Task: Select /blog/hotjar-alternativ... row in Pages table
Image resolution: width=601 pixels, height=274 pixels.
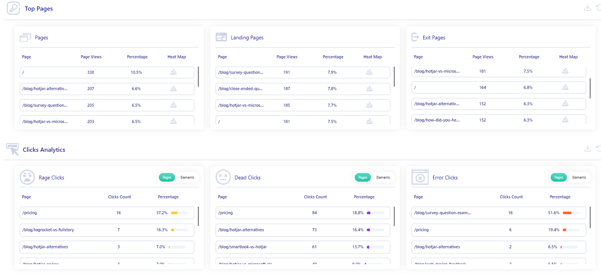Action: pos(107,89)
